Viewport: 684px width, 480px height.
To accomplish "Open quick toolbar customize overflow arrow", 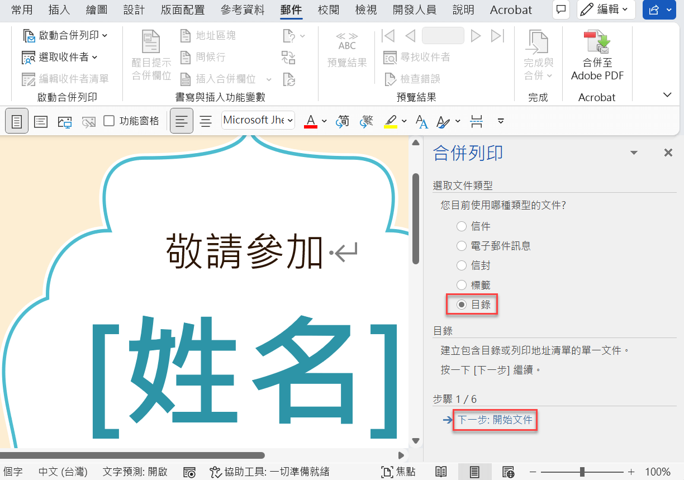I will click(501, 121).
